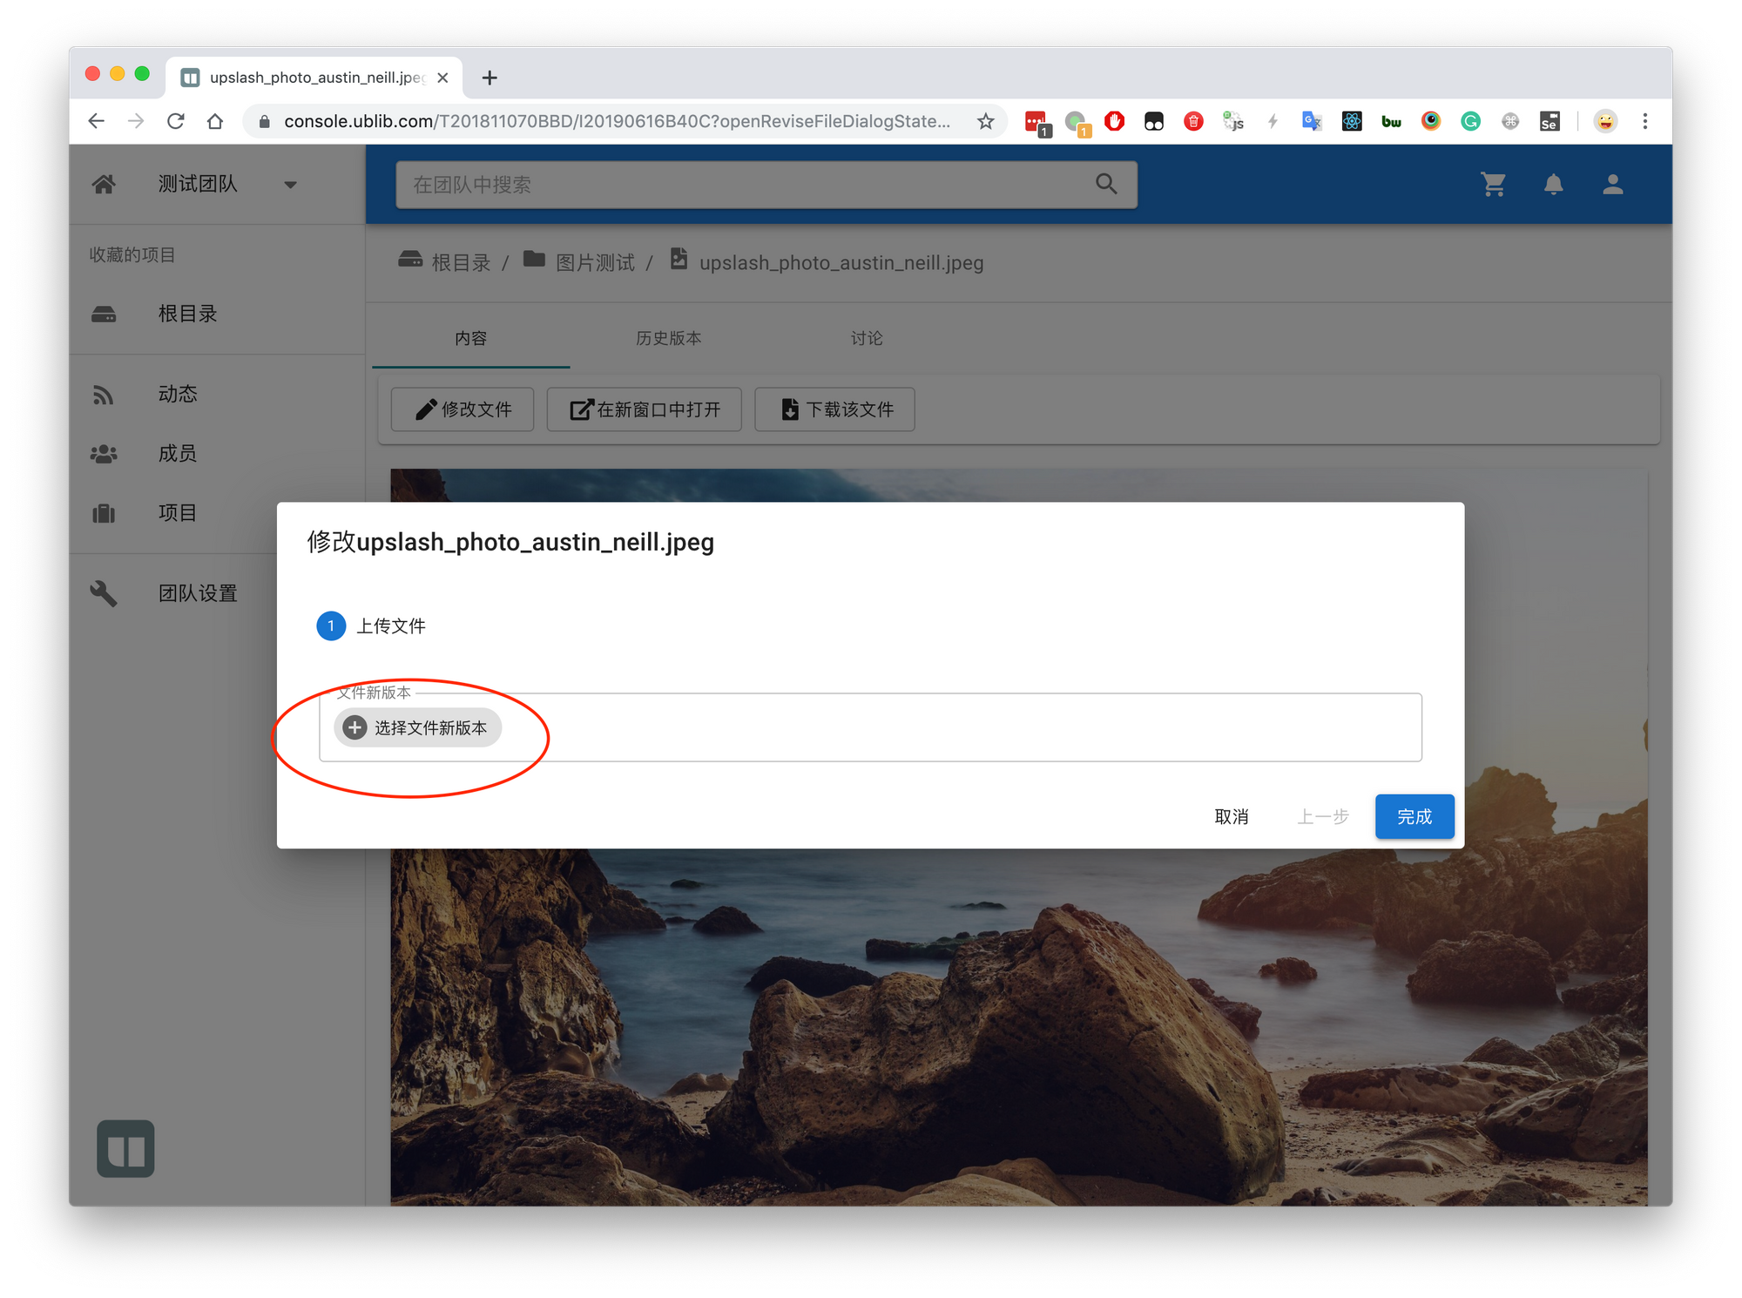Reload the page in browser

click(176, 121)
